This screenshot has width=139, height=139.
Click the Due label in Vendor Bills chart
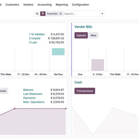click(x=80, y=74)
